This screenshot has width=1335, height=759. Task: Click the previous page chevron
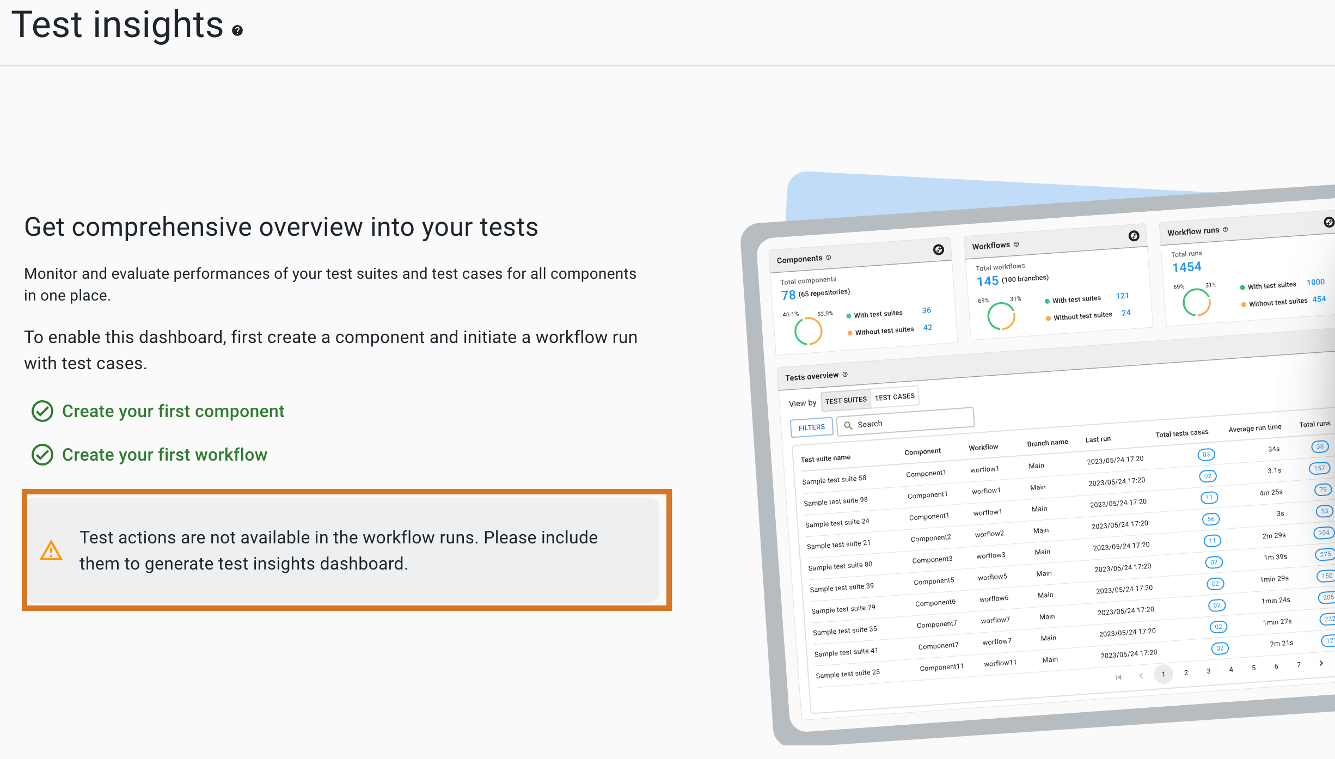1141,676
